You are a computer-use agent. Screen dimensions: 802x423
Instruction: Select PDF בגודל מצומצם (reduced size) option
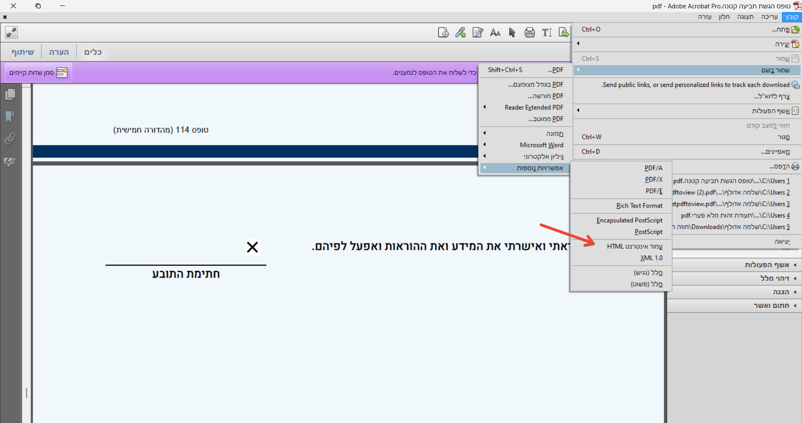click(x=524, y=84)
